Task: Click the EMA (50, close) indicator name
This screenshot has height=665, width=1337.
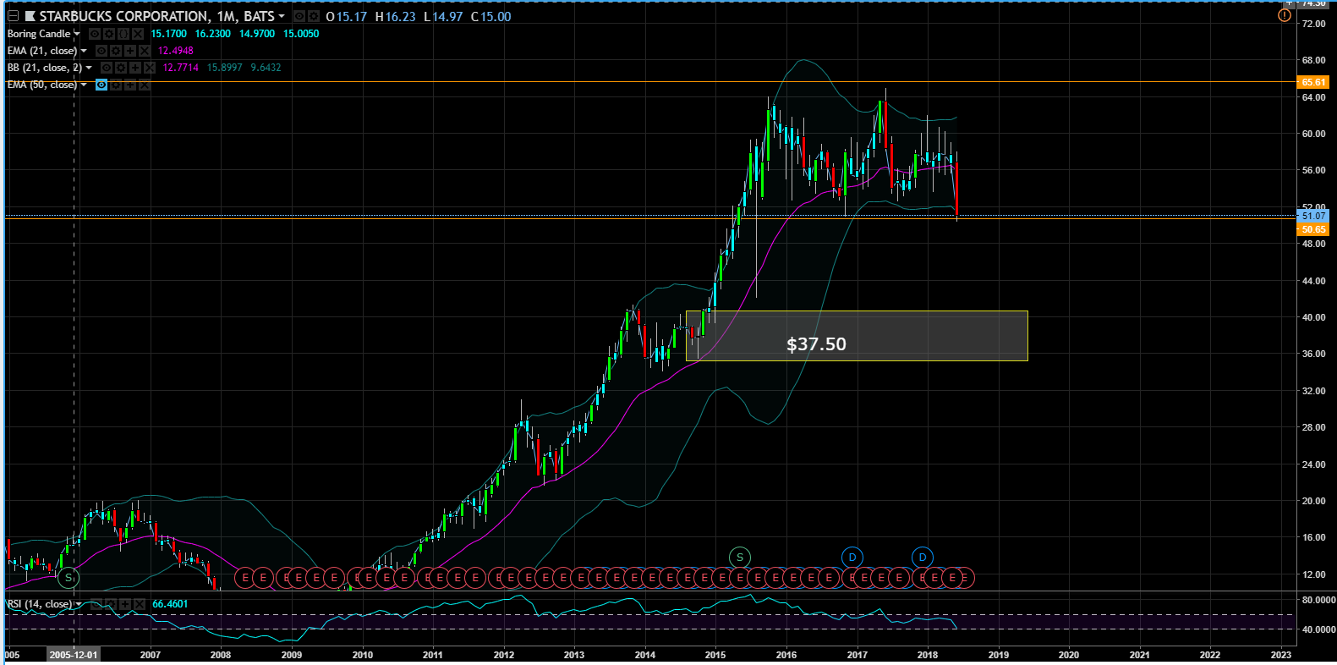Action: click(42, 85)
